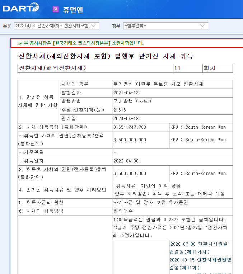This screenshot has width=243, height=274.
Task: Click the disclosure title 전환사채 발행후 만기전 사채 취득
Action: coord(106,56)
